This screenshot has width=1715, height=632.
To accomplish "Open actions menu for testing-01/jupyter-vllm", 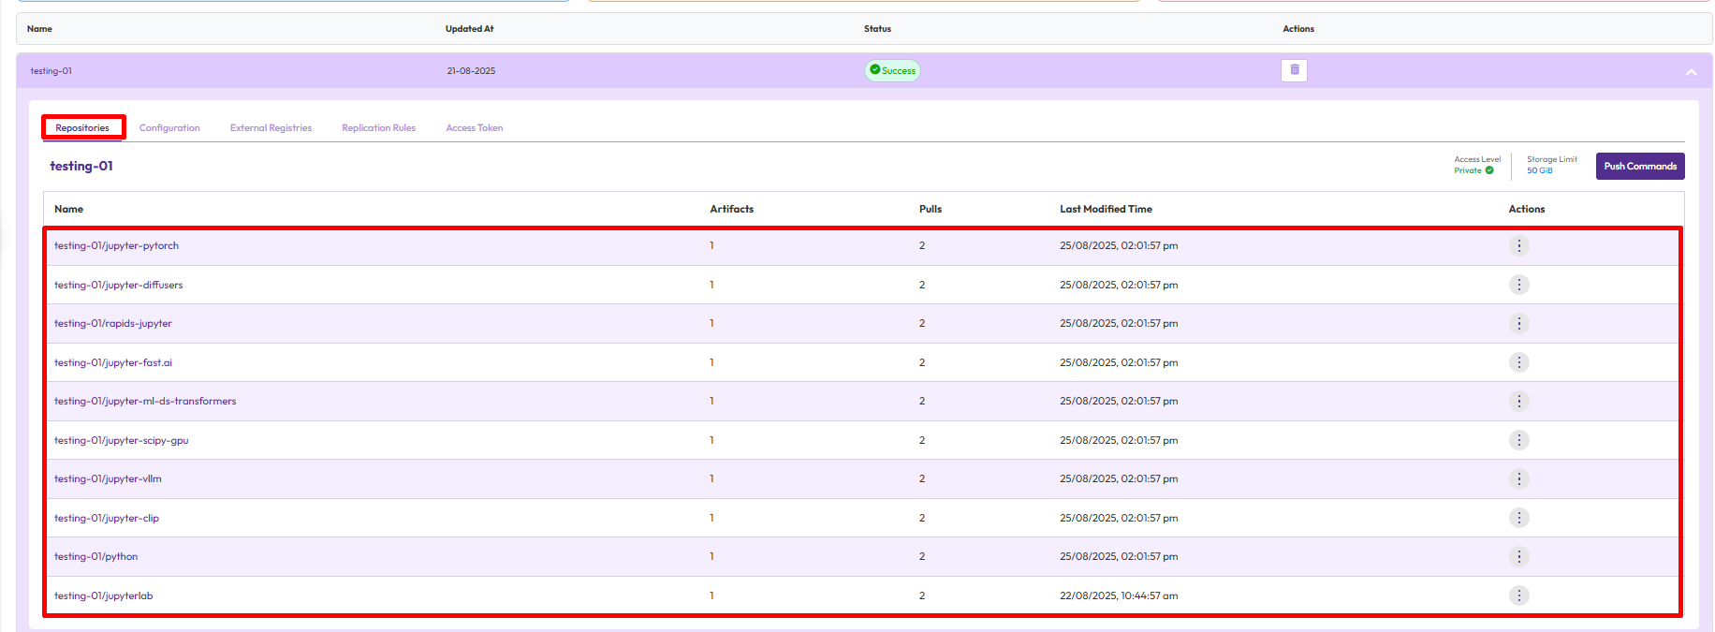I will point(1518,479).
